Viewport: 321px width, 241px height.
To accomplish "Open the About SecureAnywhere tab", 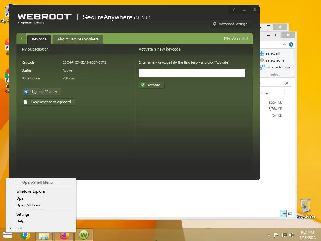I will point(78,39).
